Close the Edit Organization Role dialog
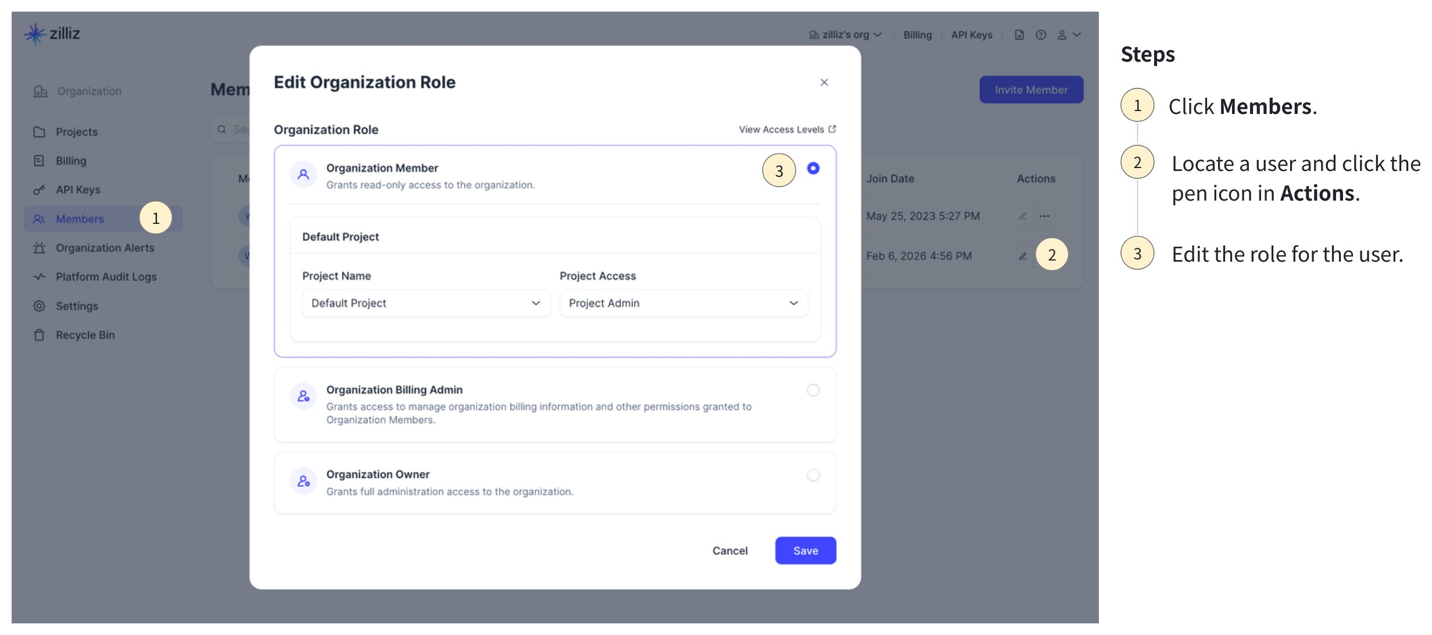This screenshot has height=635, width=1432. coord(824,83)
